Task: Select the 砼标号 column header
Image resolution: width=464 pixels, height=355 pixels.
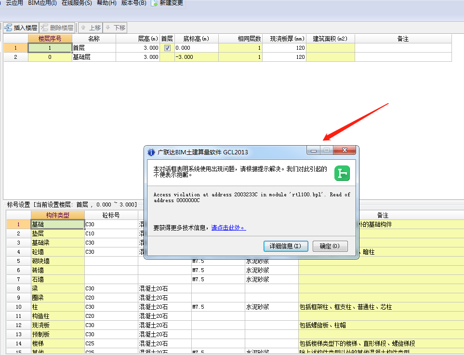Action: point(111,215)
